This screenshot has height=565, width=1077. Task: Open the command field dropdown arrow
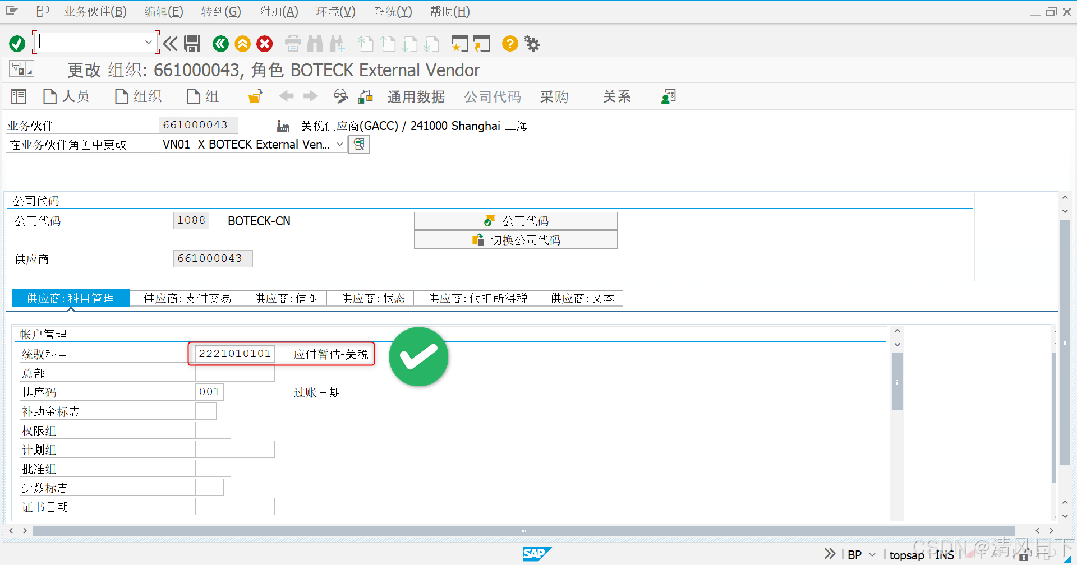(x=148, y=42)
